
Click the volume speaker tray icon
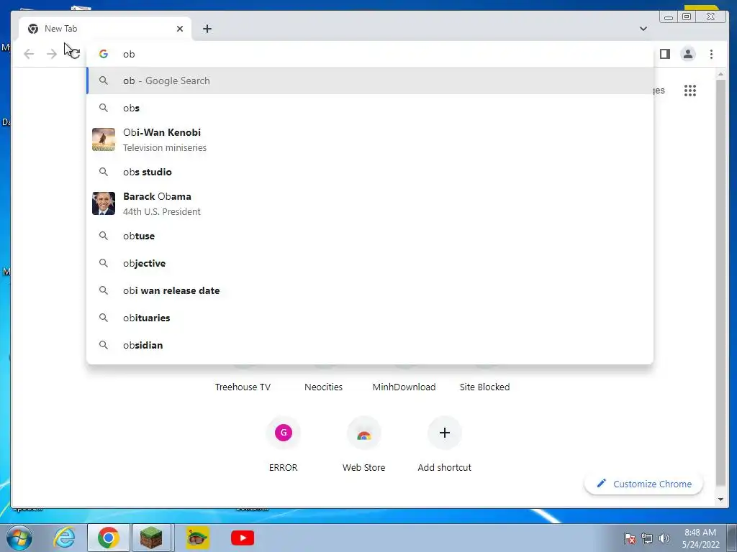point(664,538)
